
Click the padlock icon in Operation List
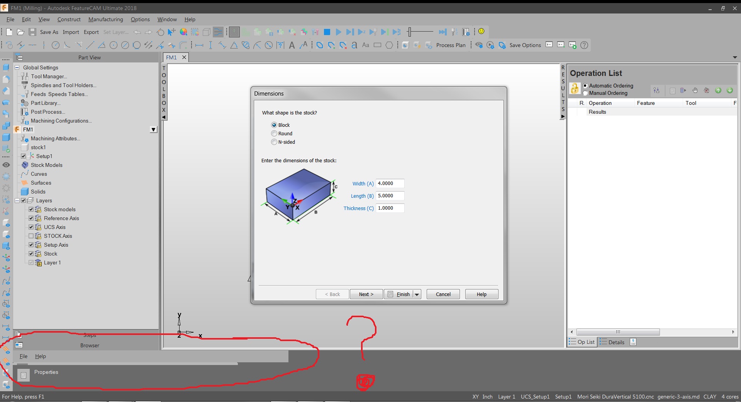coord(574,88)
